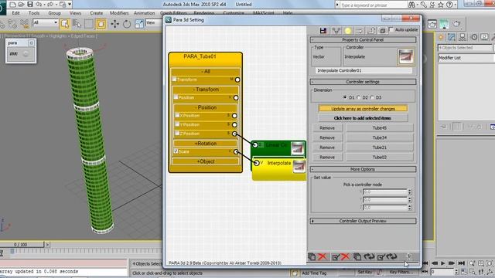The width and height of the screenshot is (495, 278).
Task: Click Update array as controller changes button
Action: [x=363, y=108]
